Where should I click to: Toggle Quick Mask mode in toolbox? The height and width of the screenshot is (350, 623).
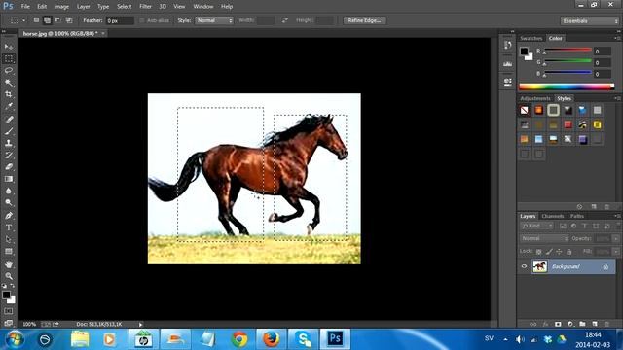[x=9, y=311]
